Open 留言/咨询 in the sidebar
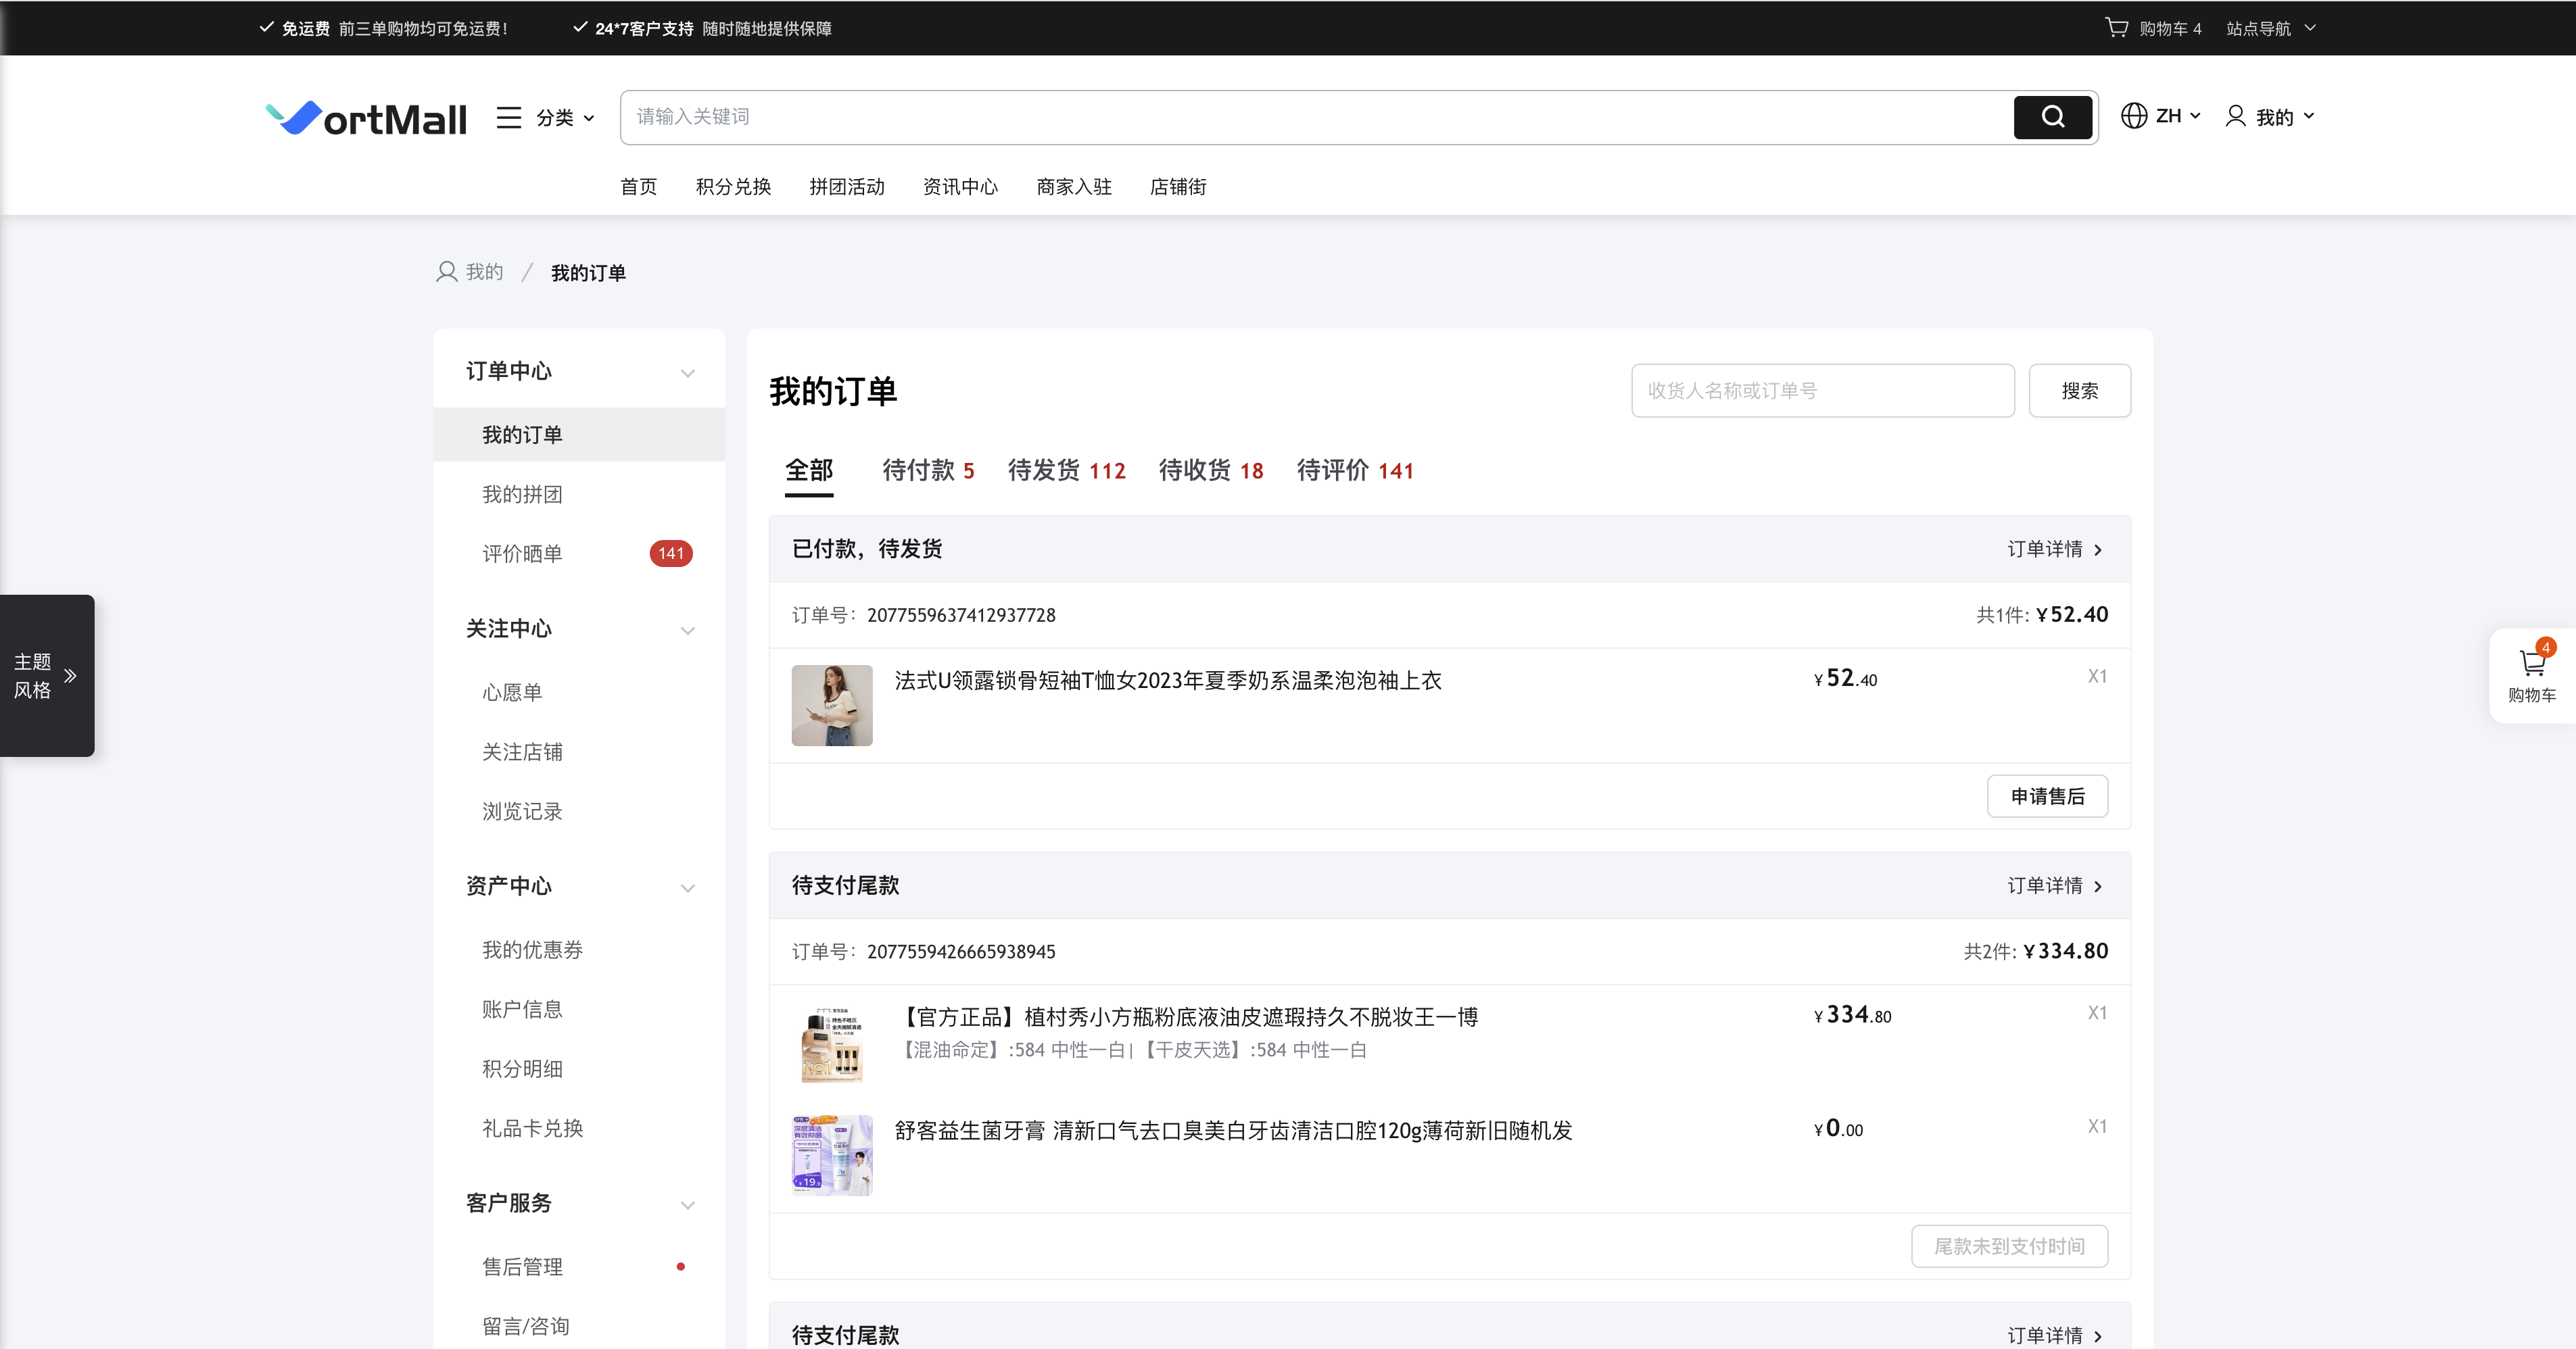2576x1349 pixels. point(526,1326)
